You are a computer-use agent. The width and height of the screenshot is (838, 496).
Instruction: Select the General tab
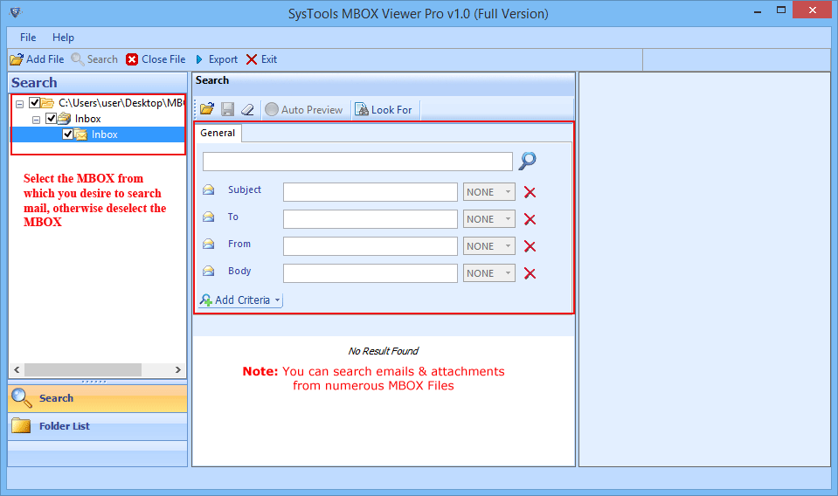(218, 133)
